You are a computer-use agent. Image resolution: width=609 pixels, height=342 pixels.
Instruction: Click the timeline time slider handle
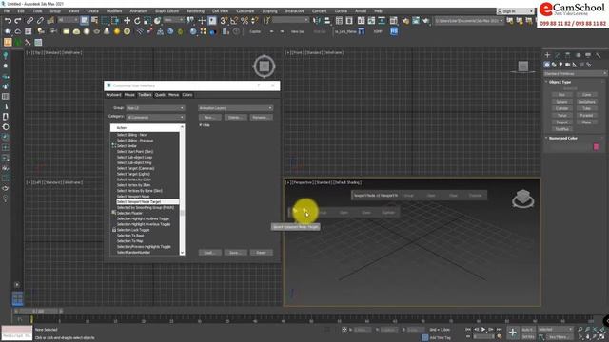[x=38, y=311]
